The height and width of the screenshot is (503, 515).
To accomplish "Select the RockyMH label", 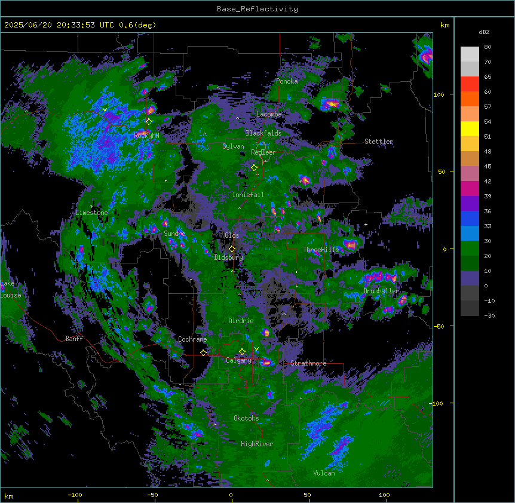I will click(146, 136).
